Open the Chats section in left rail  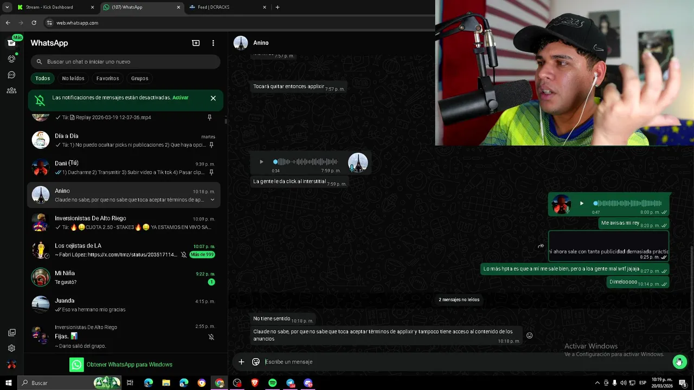[11, 43]
